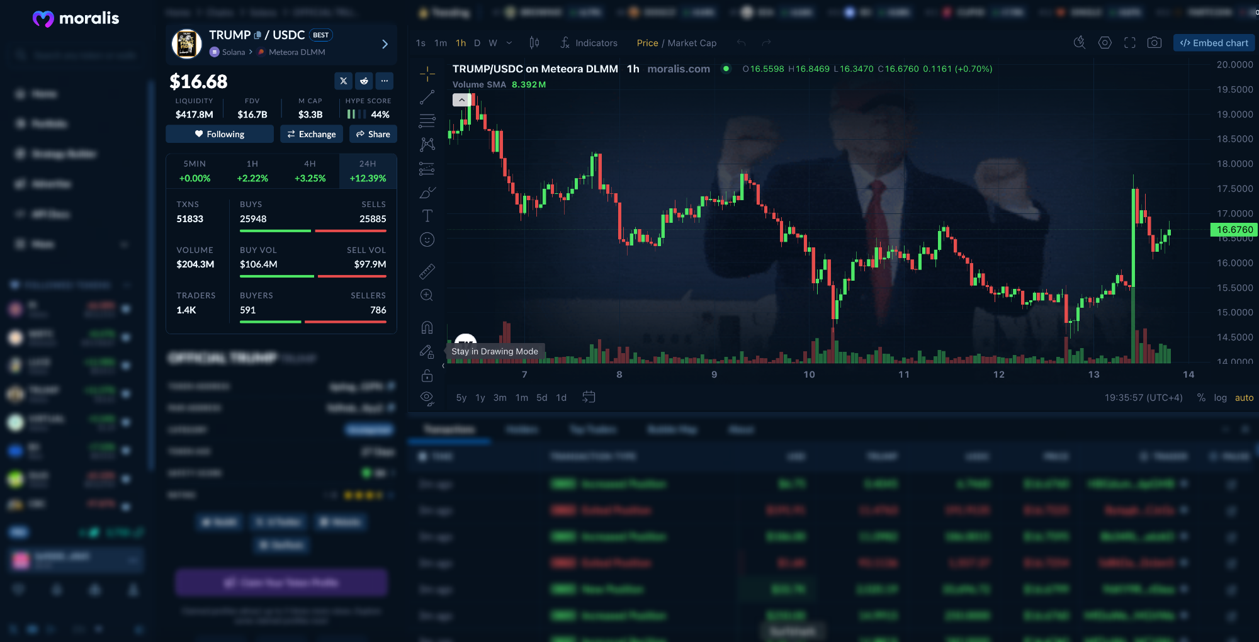Choose the chart patterns drawing tool

point(427,144)
